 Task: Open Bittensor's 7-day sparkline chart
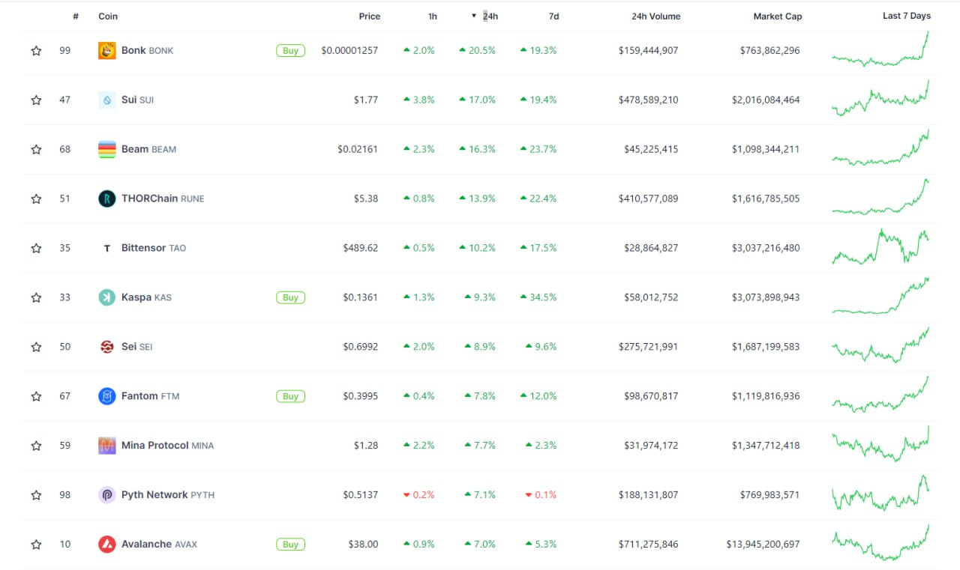click(880, 248)
